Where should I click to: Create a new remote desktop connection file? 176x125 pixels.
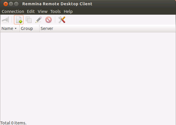click(x=19, y=20)
